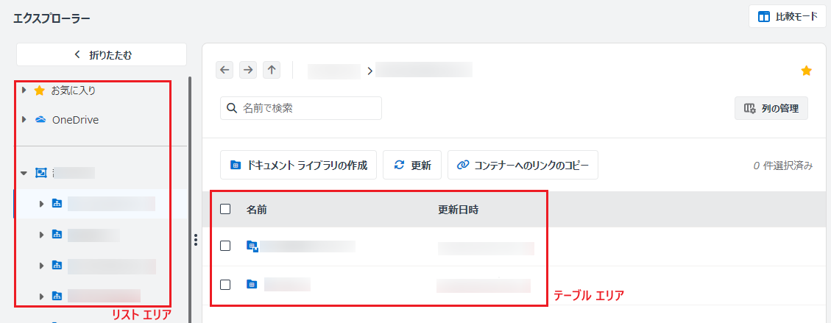Open the 比較モード comparison mode
Viewport: 831px width, 323px height.
click(x=788, y=16)
